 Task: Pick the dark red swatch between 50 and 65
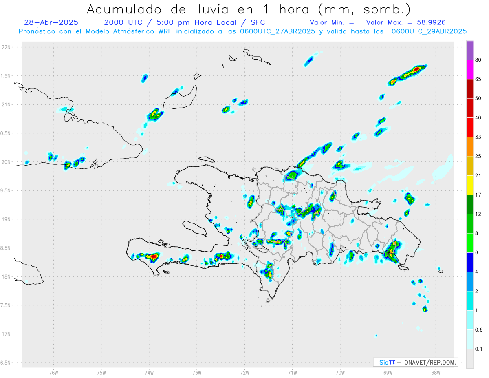470,88
